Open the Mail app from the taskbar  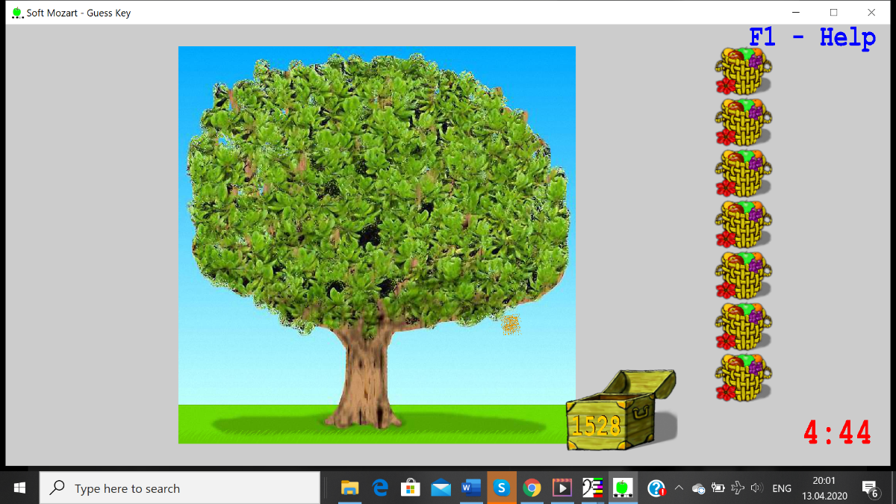tap(441, 488)
